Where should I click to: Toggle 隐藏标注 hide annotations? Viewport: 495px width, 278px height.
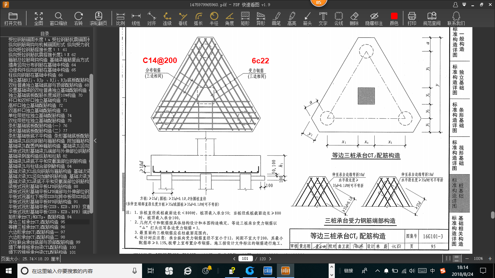374,18
